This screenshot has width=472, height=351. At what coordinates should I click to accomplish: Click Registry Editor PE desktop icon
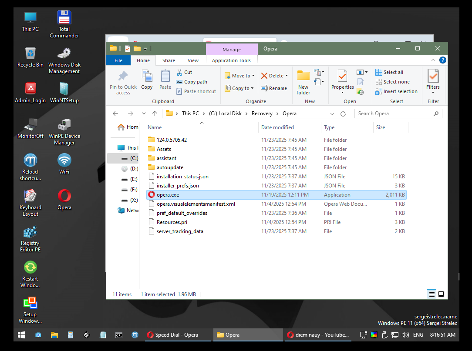(30, 238)
